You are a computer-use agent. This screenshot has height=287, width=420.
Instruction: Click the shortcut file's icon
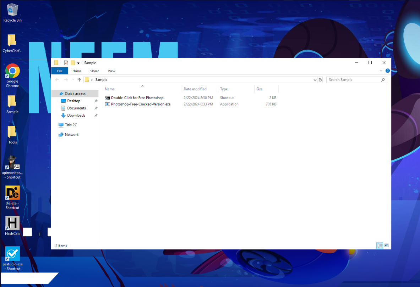[x=108, y=98]
